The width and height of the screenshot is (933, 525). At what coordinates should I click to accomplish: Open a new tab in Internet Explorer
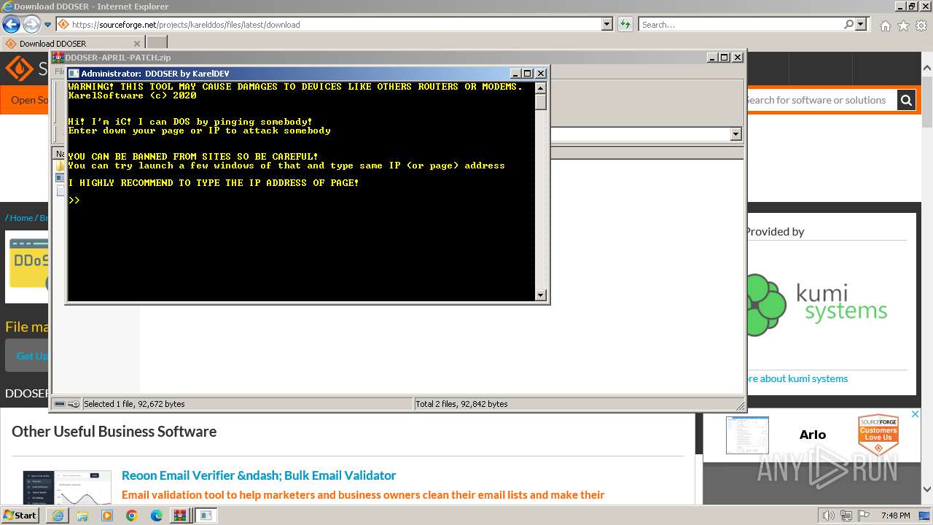tap(157, 43)
